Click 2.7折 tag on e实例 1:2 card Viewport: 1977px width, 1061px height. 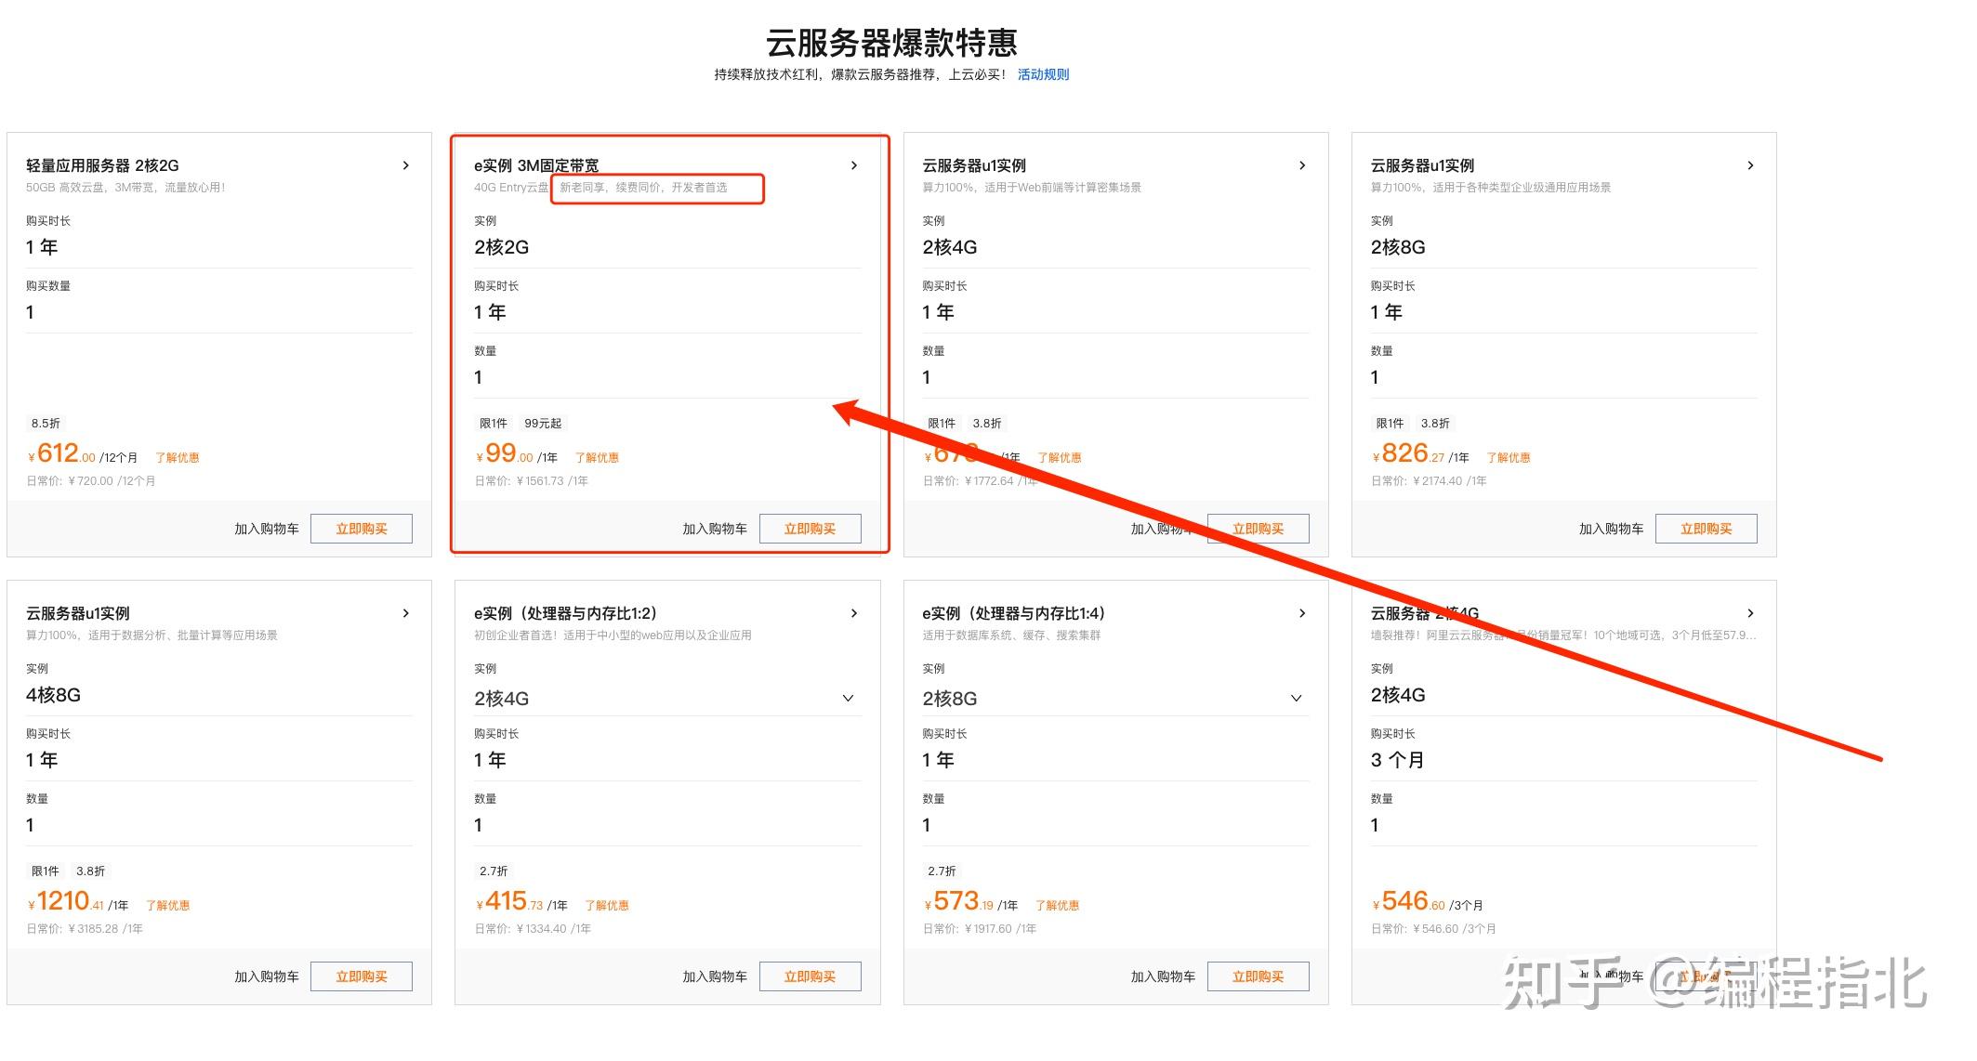tap(494, 871)
